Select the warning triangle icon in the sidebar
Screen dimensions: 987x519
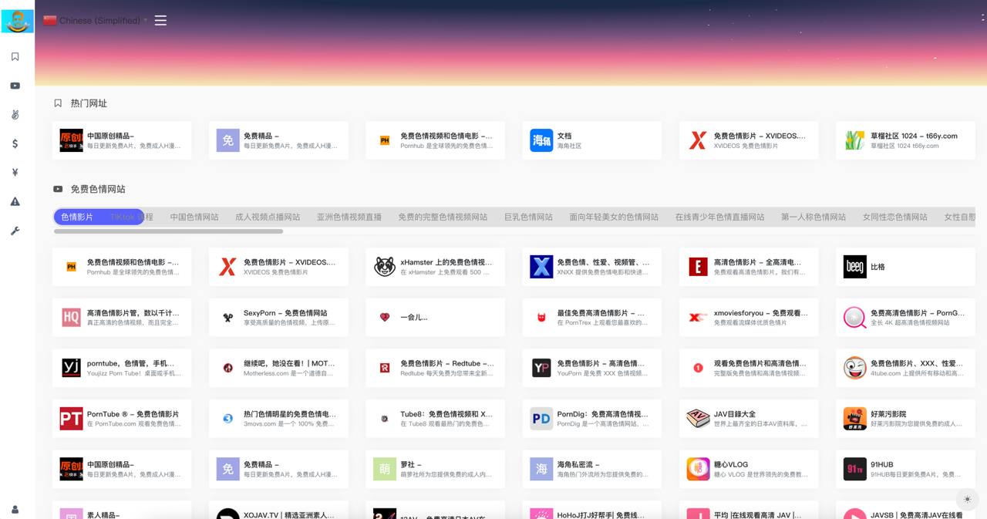(x=15, y=201)
